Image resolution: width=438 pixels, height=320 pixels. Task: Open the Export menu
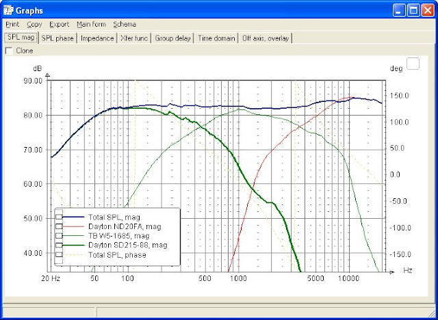pos(59,24)
